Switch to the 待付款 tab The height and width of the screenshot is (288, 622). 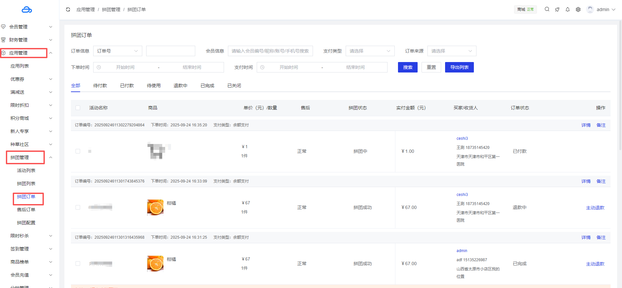click(x=100, y=86)
